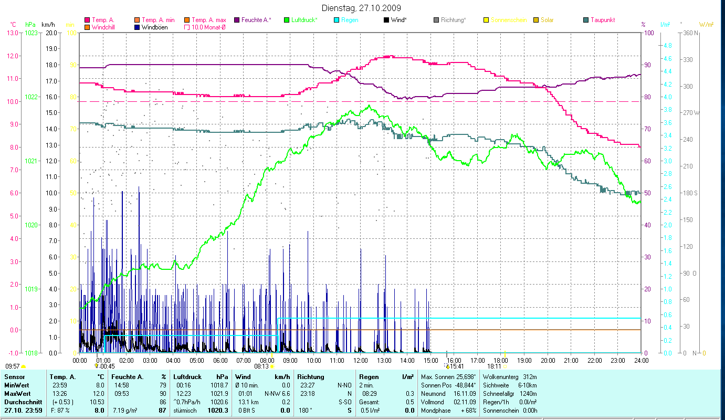Click the Sensor header in data table
725x420 pixels.
click(14, 376)
